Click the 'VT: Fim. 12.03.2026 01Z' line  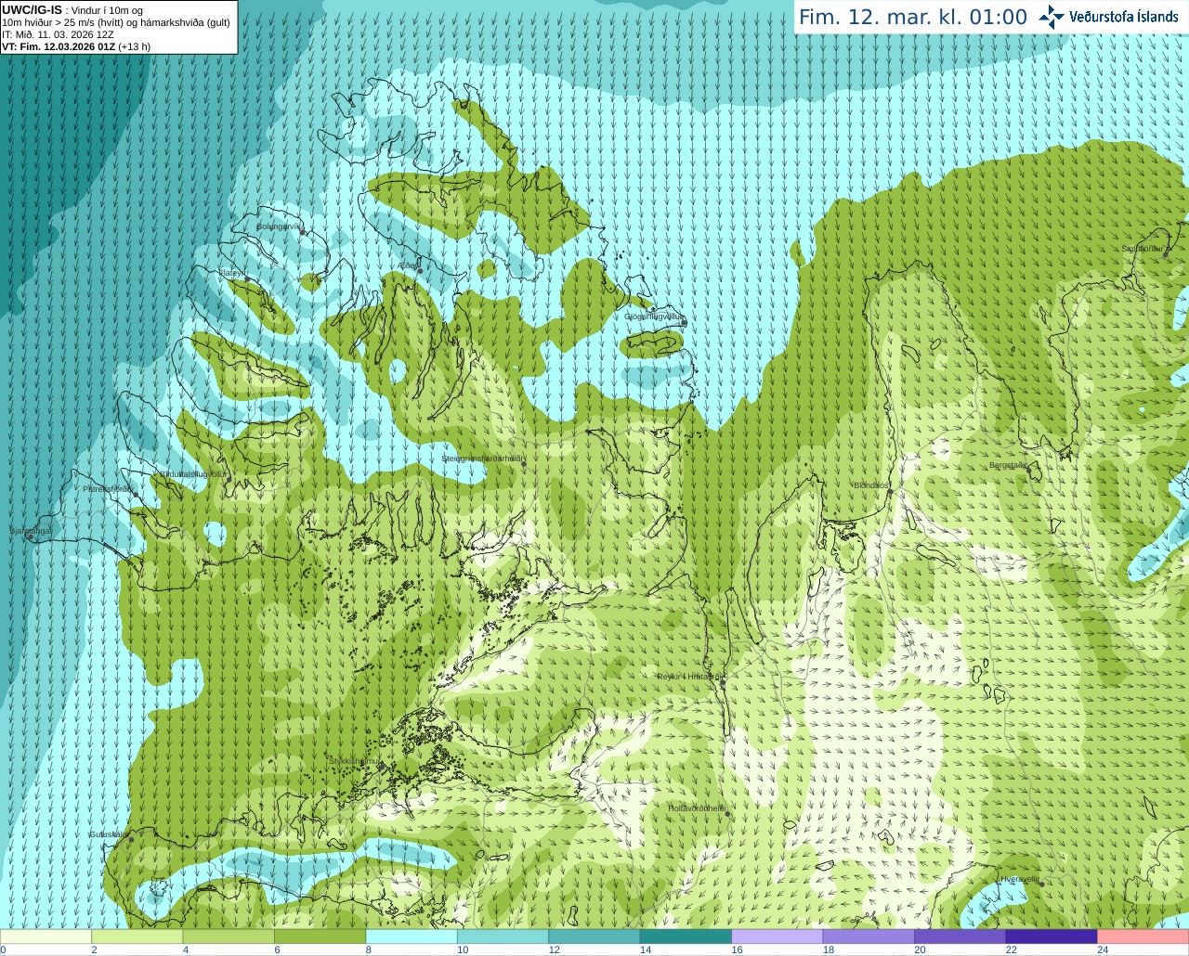tap(76, 46)
